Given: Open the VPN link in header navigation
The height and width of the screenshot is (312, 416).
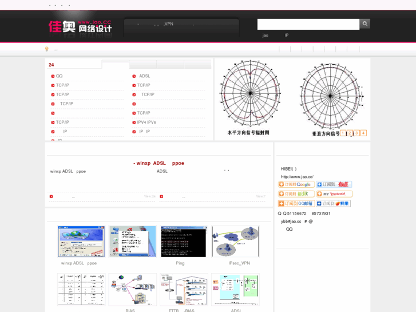Looking at the screenshot, I should click(169, 24).
